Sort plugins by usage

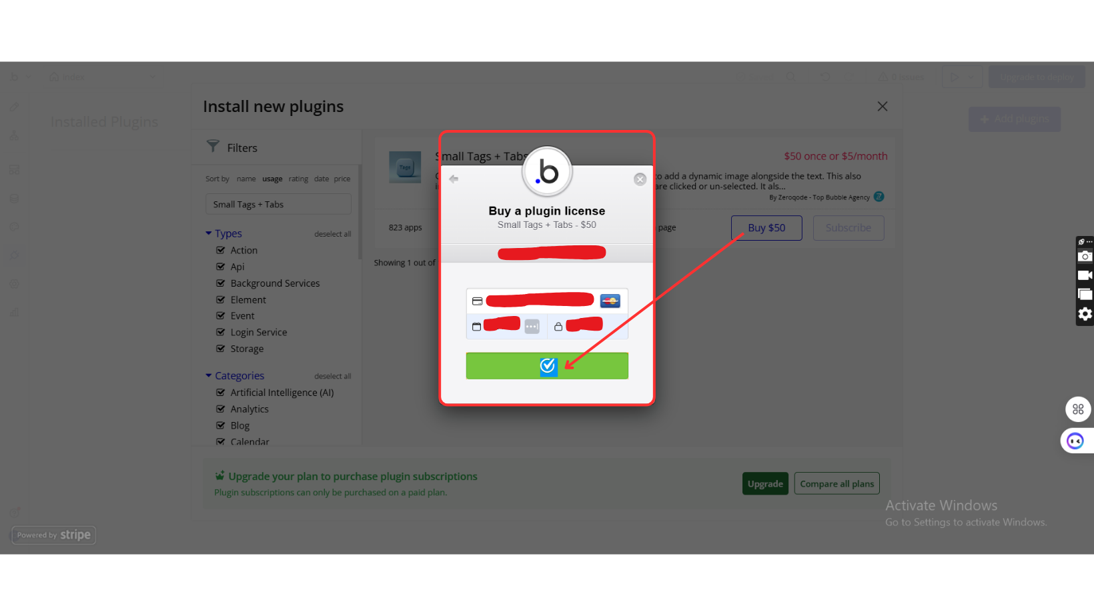pos(272,179)
